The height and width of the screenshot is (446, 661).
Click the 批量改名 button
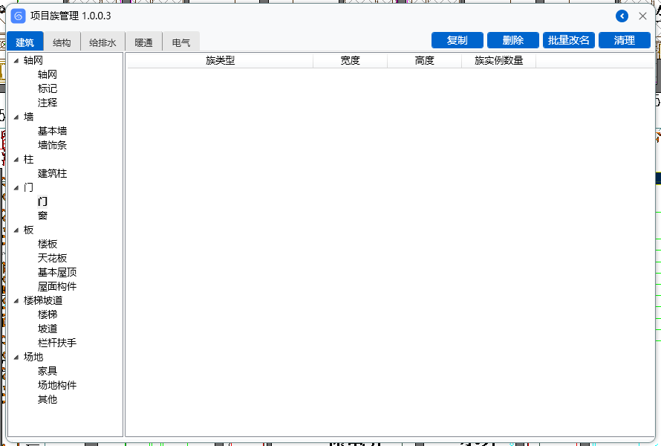569,40
